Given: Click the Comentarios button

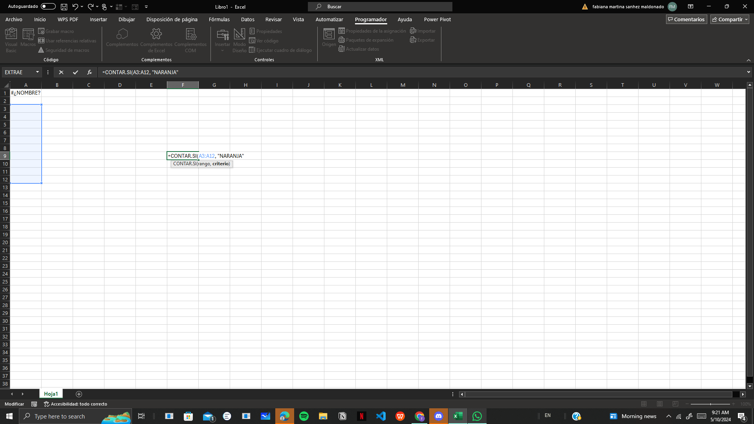Looking at the screenshot, I should click(x=686, y=19).
